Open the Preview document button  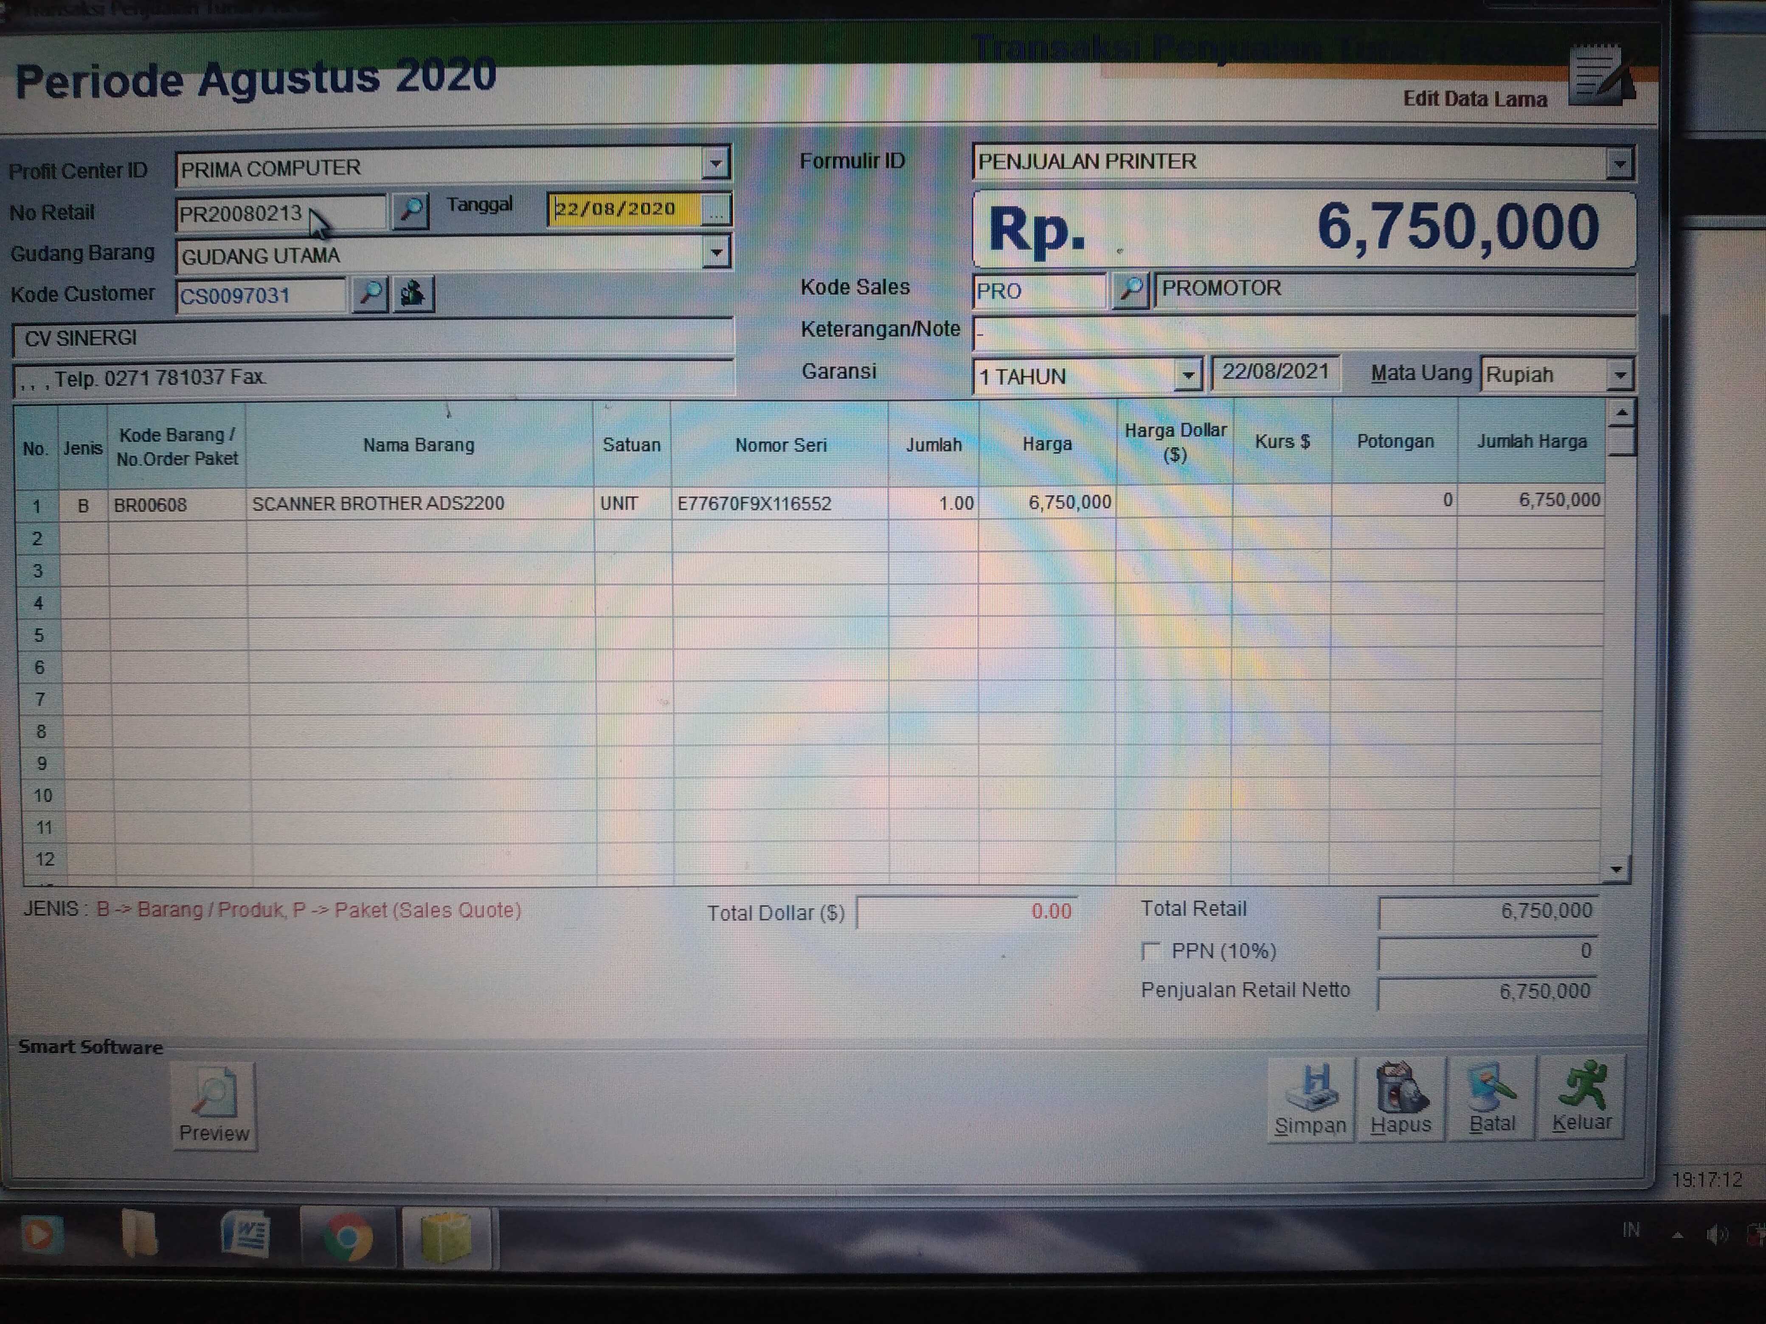click(214, 1106)
